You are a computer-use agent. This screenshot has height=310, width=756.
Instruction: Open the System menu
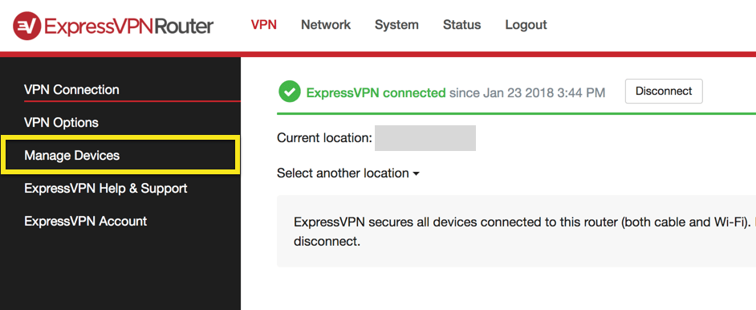[x=396, y=25]
